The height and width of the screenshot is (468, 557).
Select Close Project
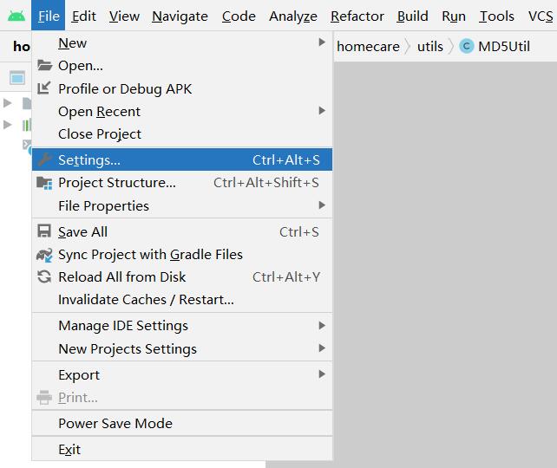coord(100,134)
